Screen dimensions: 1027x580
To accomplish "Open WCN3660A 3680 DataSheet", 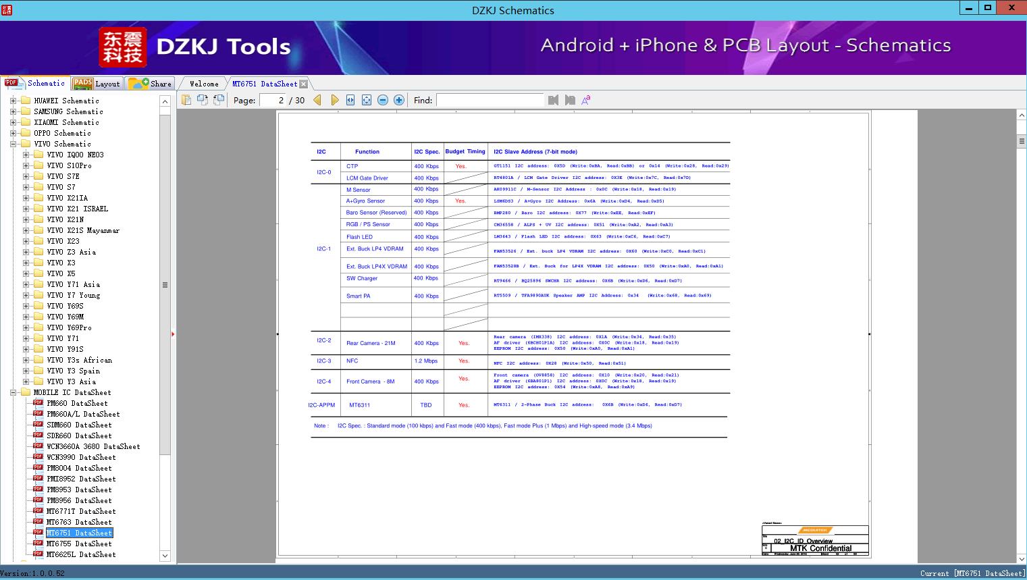I will click(x=93, y=446).
